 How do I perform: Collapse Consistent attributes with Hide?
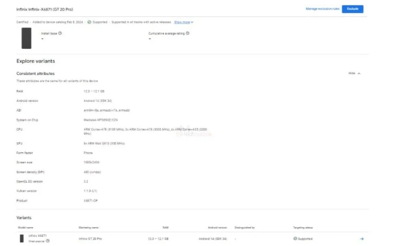coord(351,73)
